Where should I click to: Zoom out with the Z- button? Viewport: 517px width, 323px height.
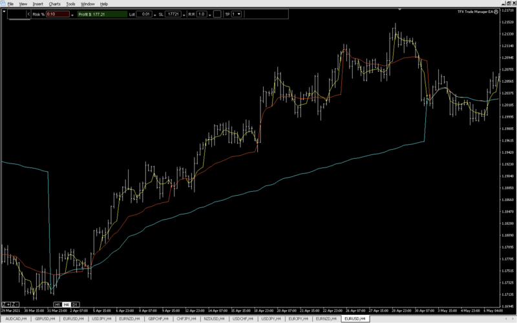click(15, 304)
